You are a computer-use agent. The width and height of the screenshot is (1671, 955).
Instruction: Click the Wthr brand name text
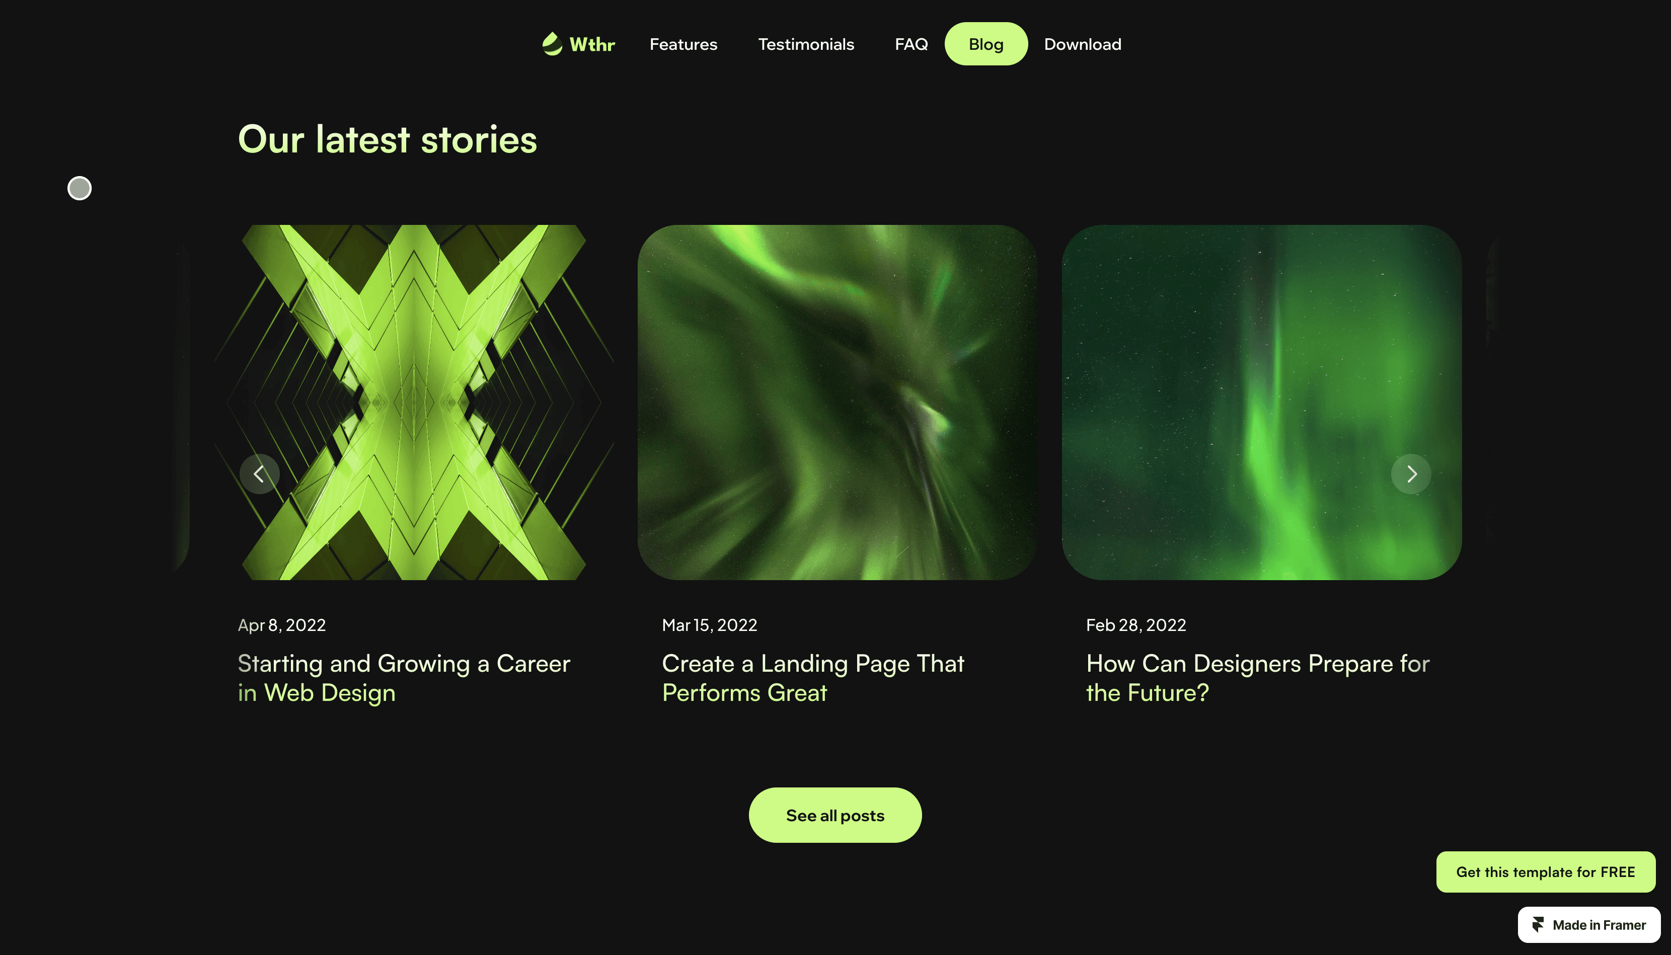592,44
